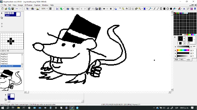Add a new frame with plus icon
Screen dimensions: 197x110
click(5, 95)
